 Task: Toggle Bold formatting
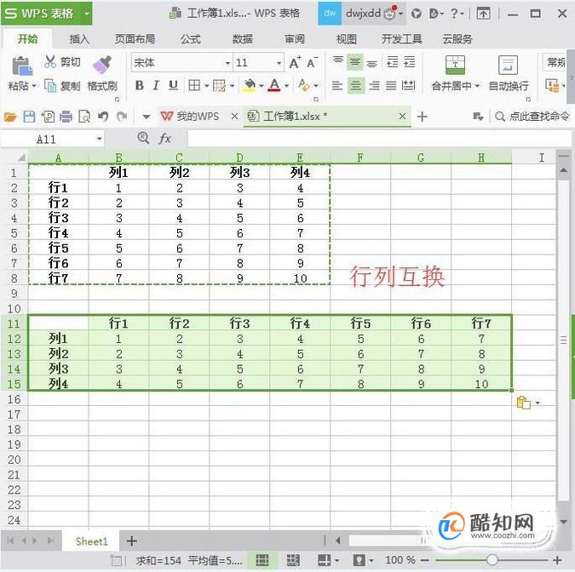[140, 86]
